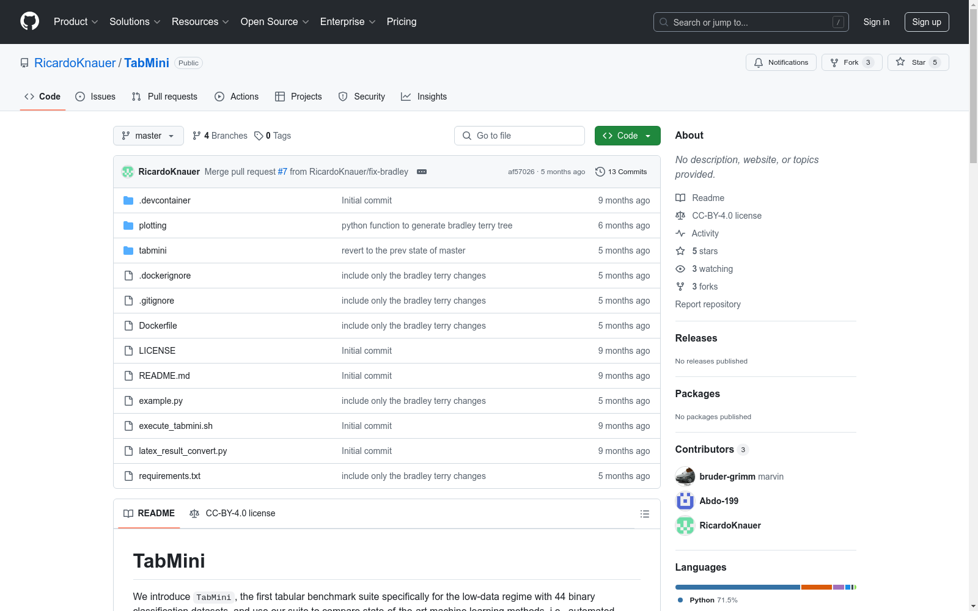Go to GitHub home via Octocat logo
The width and height of the screenshot is (978, 611).
[x=29, y=21]
